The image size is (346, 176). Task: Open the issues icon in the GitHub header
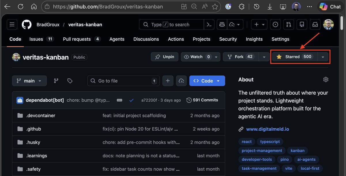click(x=276, y=25)
